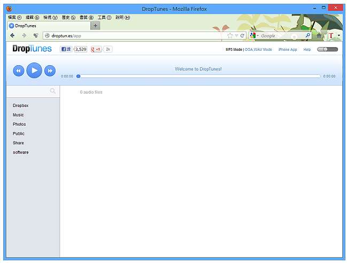347x263 pixels.
Task: Open the 編輯 (E) menu
Action: click(32, 18)
